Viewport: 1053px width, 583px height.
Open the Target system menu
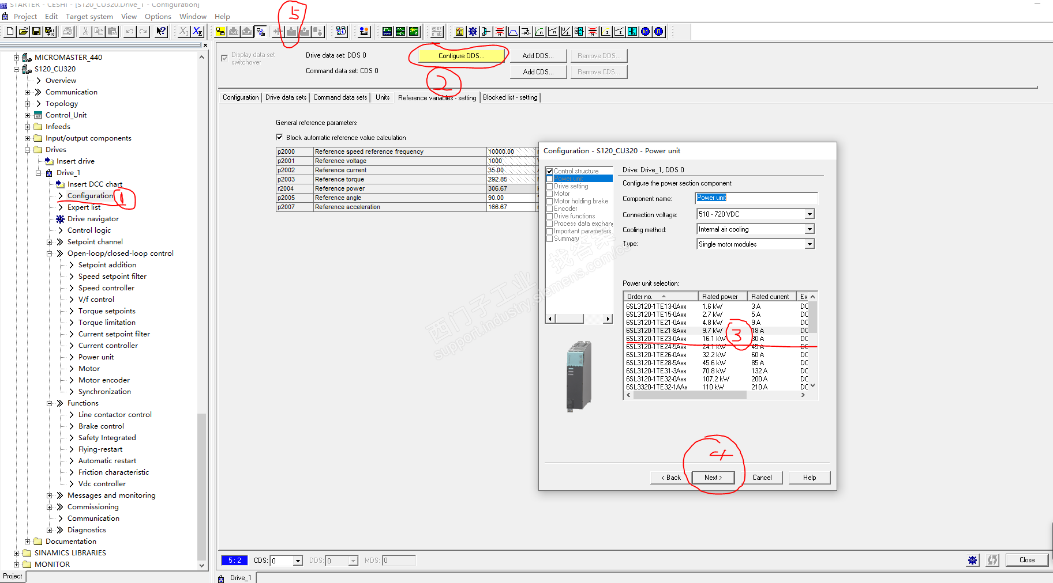tap(89, 17)
